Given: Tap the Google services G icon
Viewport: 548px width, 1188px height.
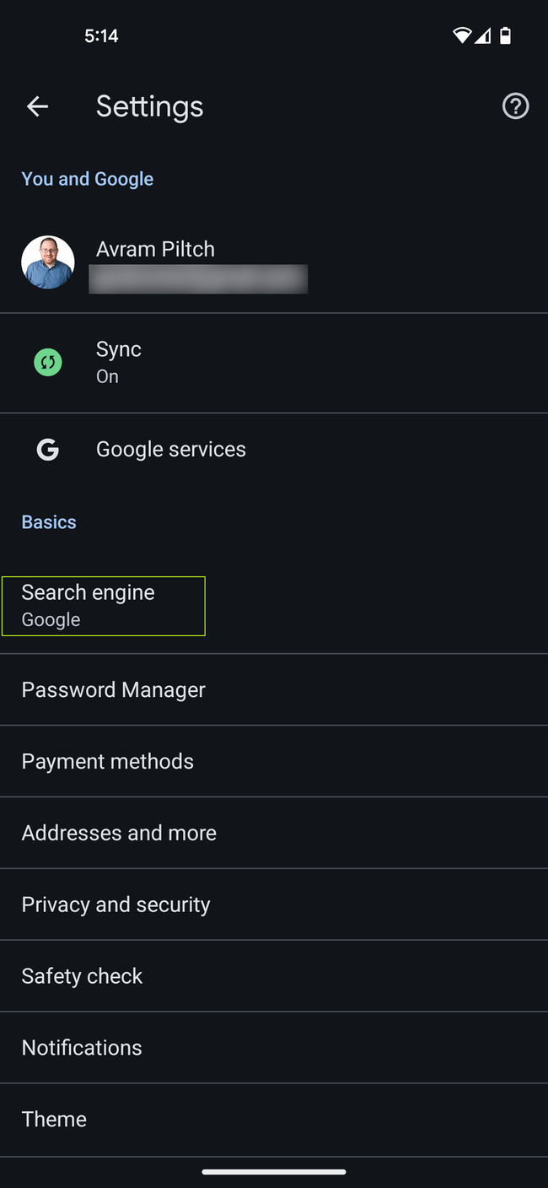Looking at the screenshot, I should [x=48, y=449].
